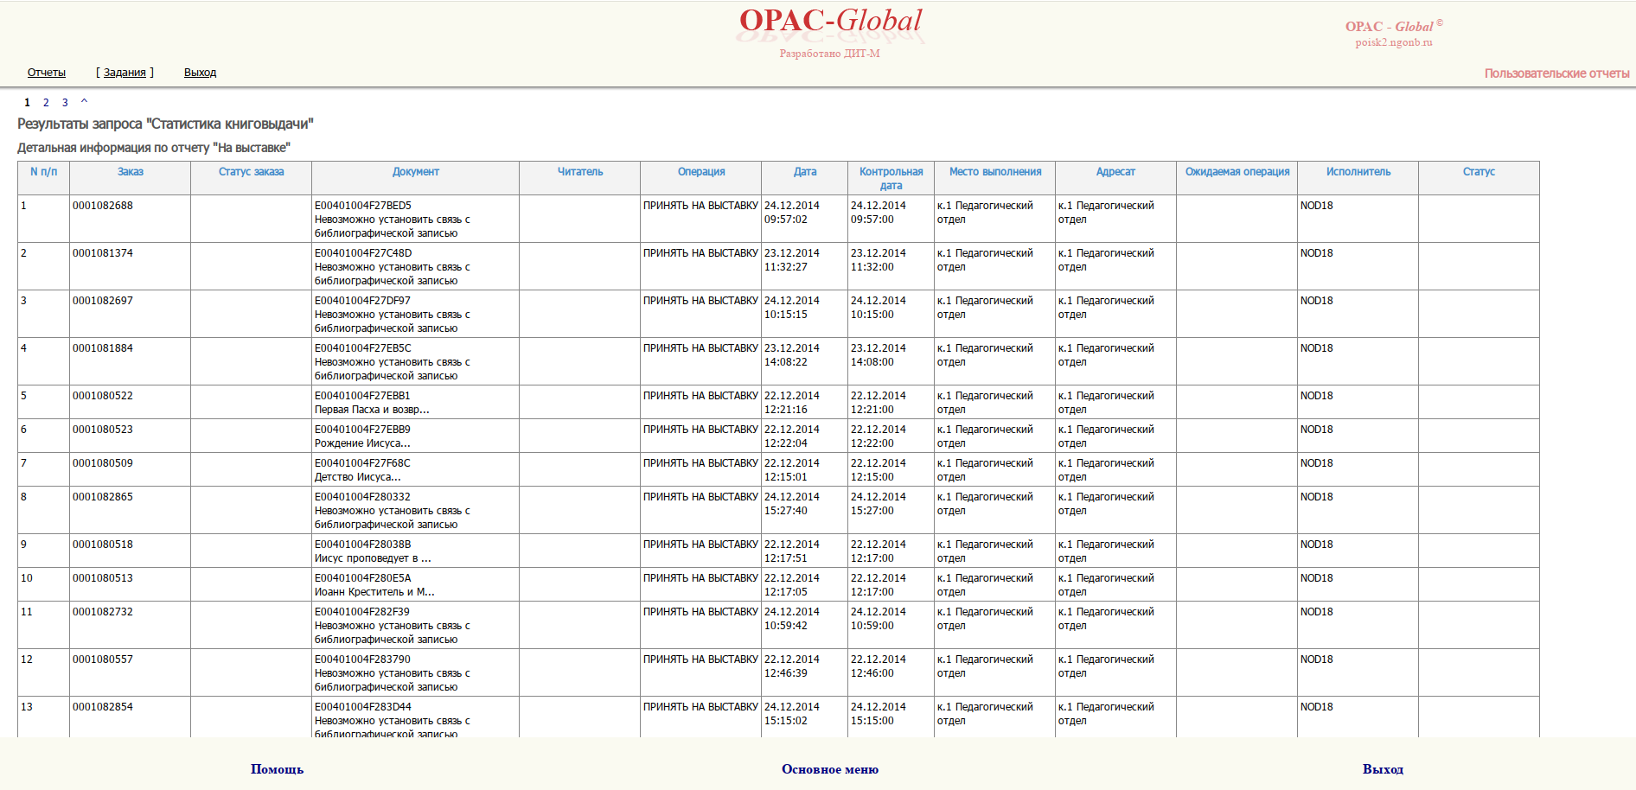Click the footer Выход link
Image resolution: width=1636 pixels, height=790 pixels.
tap(1383, 769)
